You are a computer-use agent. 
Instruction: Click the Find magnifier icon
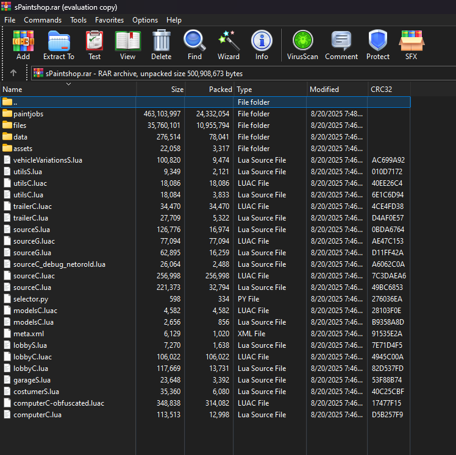click(194, 41)
